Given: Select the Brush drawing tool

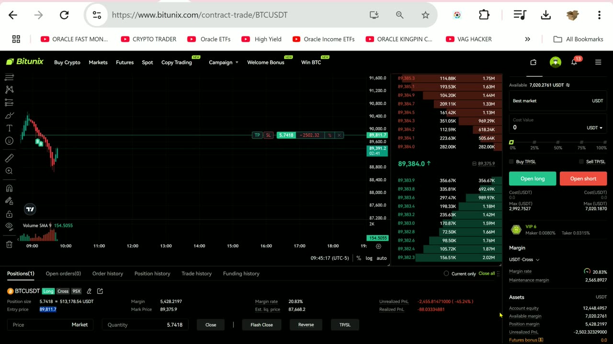Looking at the screenshot, I should (9, 115).
